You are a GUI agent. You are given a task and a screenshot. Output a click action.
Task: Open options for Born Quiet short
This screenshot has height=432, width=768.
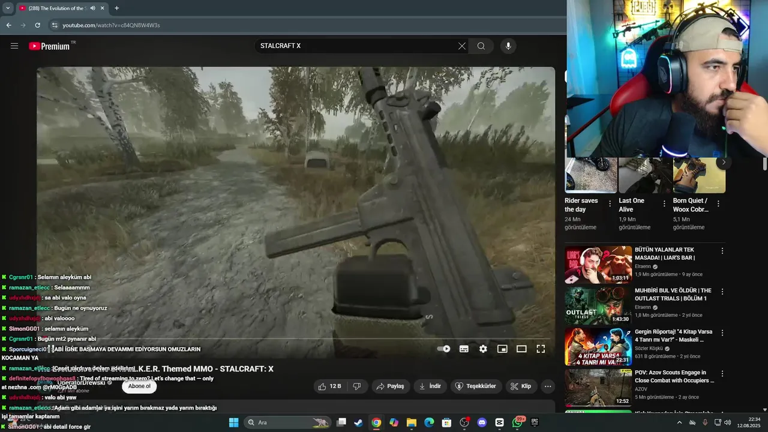718,204
